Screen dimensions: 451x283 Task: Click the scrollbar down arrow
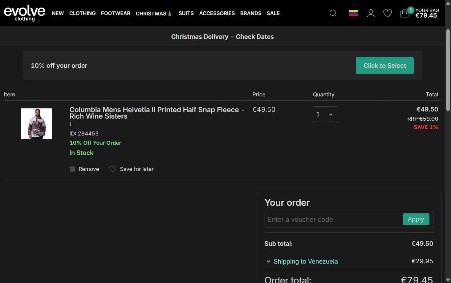[x=448, y=280]
